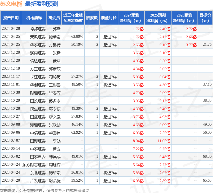Screen dimensions: 213x193
Task: Click researcher 廖文强
Action: [54, 117]
